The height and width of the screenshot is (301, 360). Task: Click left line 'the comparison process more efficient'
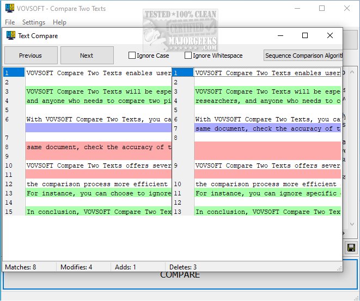tap(99, 184)
